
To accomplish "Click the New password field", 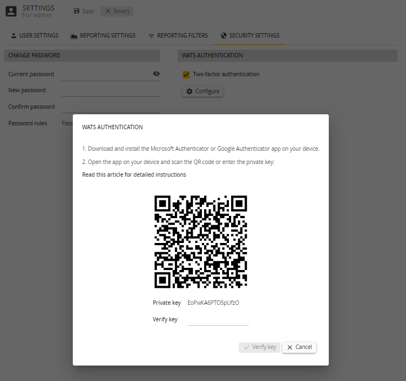I will tap(111, 91).
